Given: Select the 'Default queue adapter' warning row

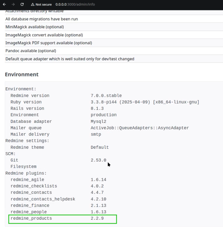Looking at the screenshot, I should click(114, 59).
